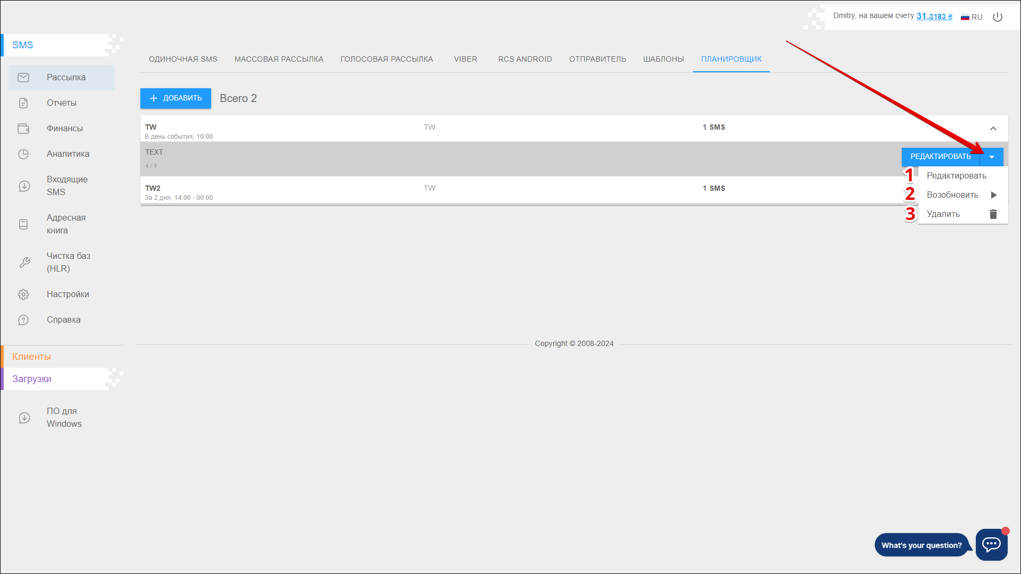The image size is (1021, 574).
Task: Click the Рассылка envelope icon
Action: [23, 78]
